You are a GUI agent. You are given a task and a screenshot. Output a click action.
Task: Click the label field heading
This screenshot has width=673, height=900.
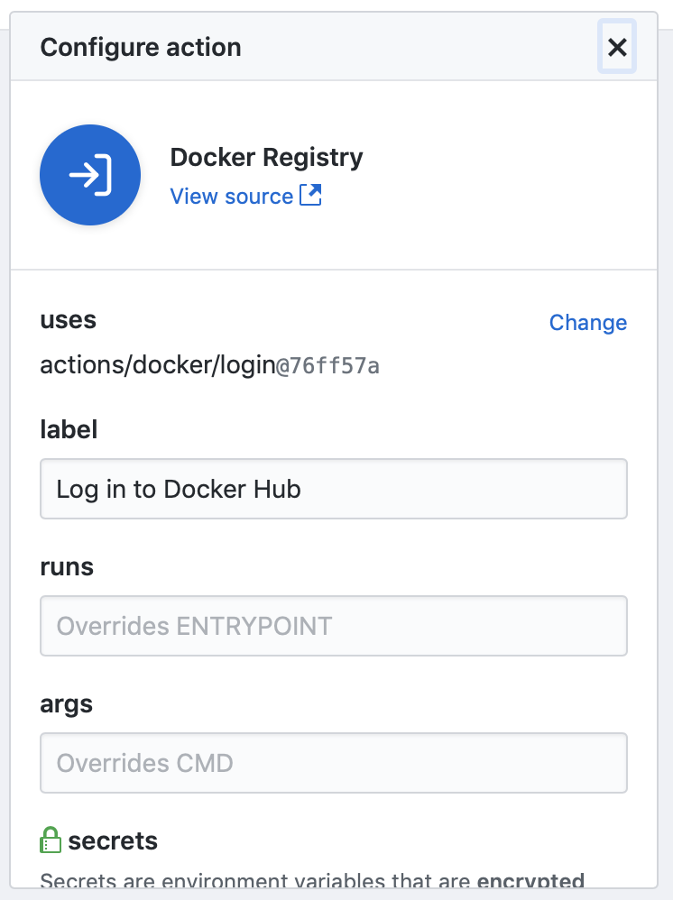click(69, 429)
